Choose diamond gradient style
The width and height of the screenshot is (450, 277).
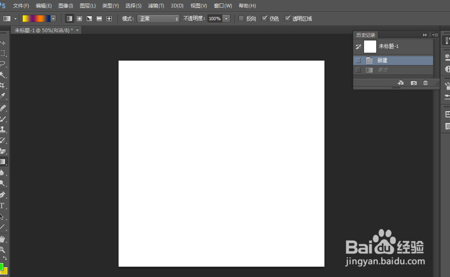[109, 18]
